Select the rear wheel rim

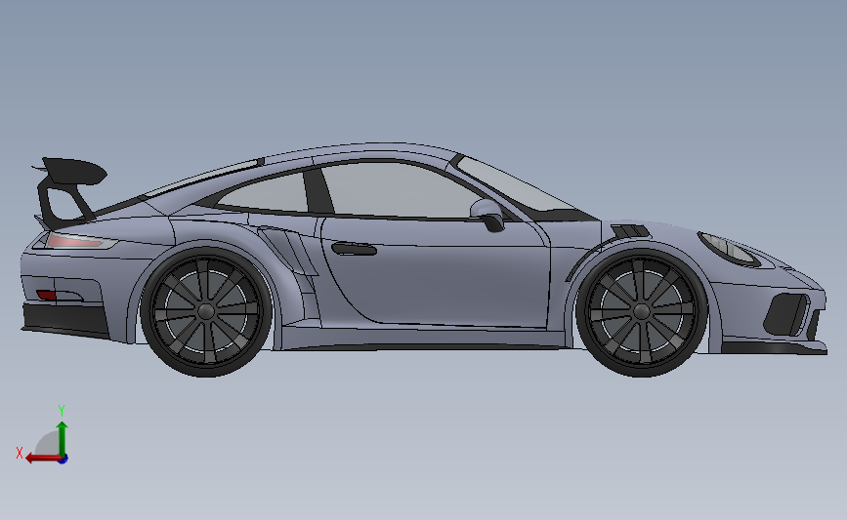(206, 311)
